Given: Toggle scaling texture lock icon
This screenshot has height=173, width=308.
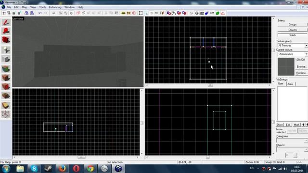Looking at the screenshot, I should tap(156, 13).
